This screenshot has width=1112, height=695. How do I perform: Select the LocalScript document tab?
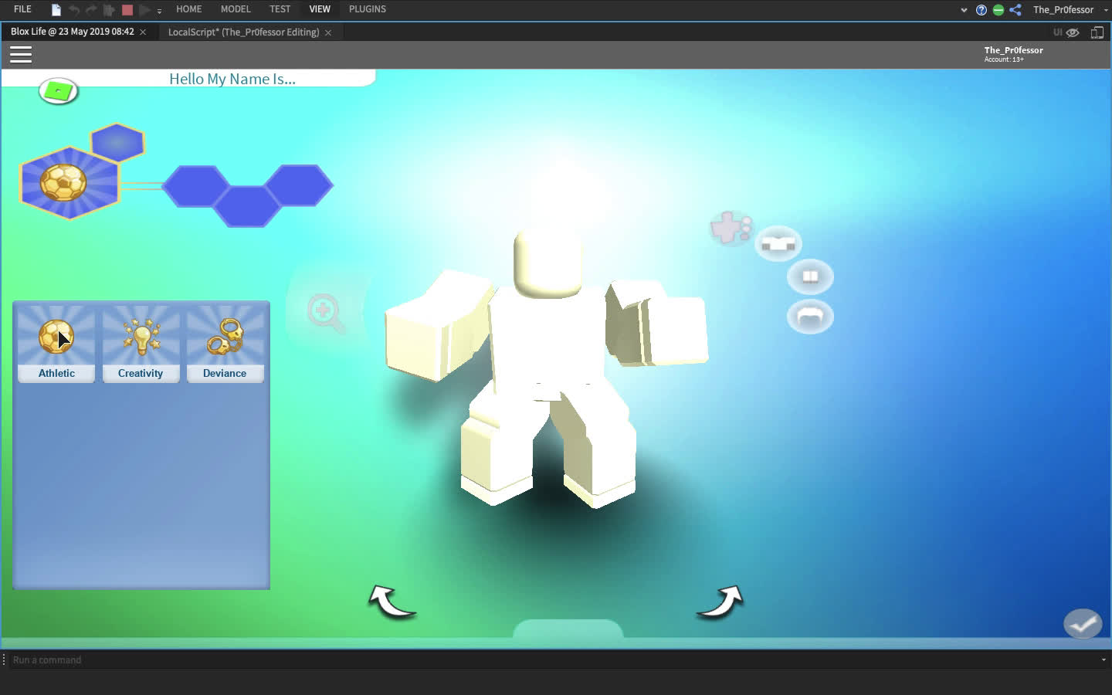[244, 32]
